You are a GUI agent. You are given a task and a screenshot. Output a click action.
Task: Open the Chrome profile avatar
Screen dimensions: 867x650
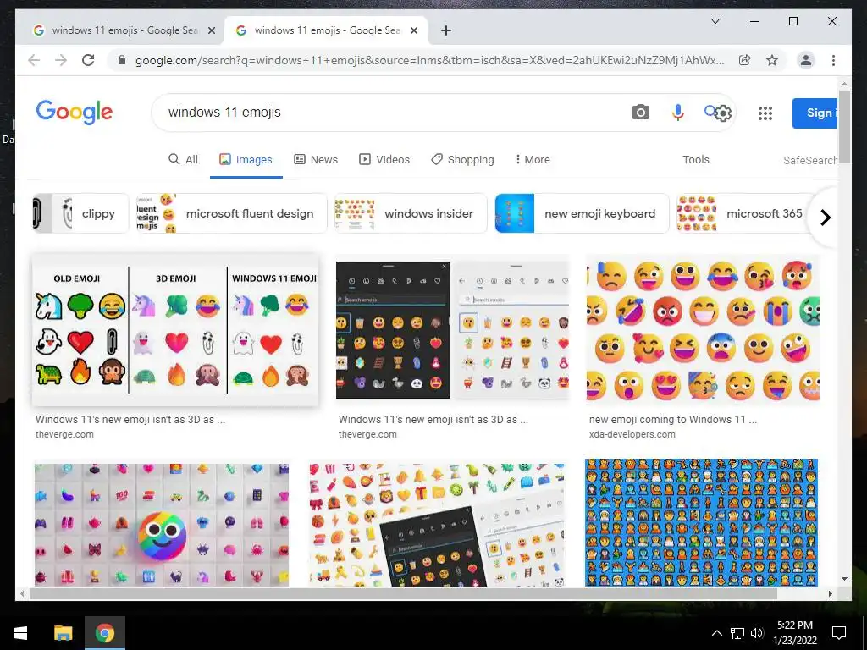[x=806, y=60]
